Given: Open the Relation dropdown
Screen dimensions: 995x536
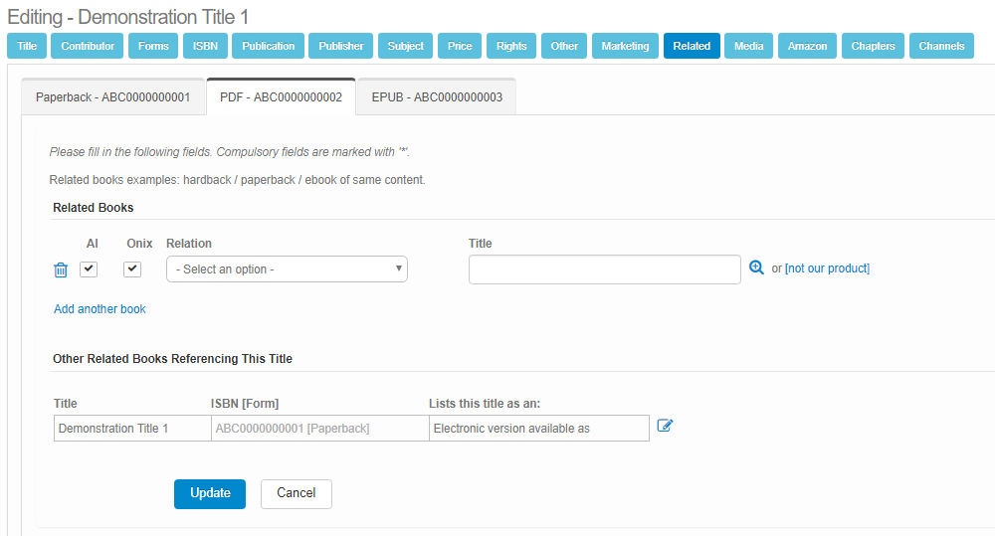Looking at the screenshot, I should [287, 269].
